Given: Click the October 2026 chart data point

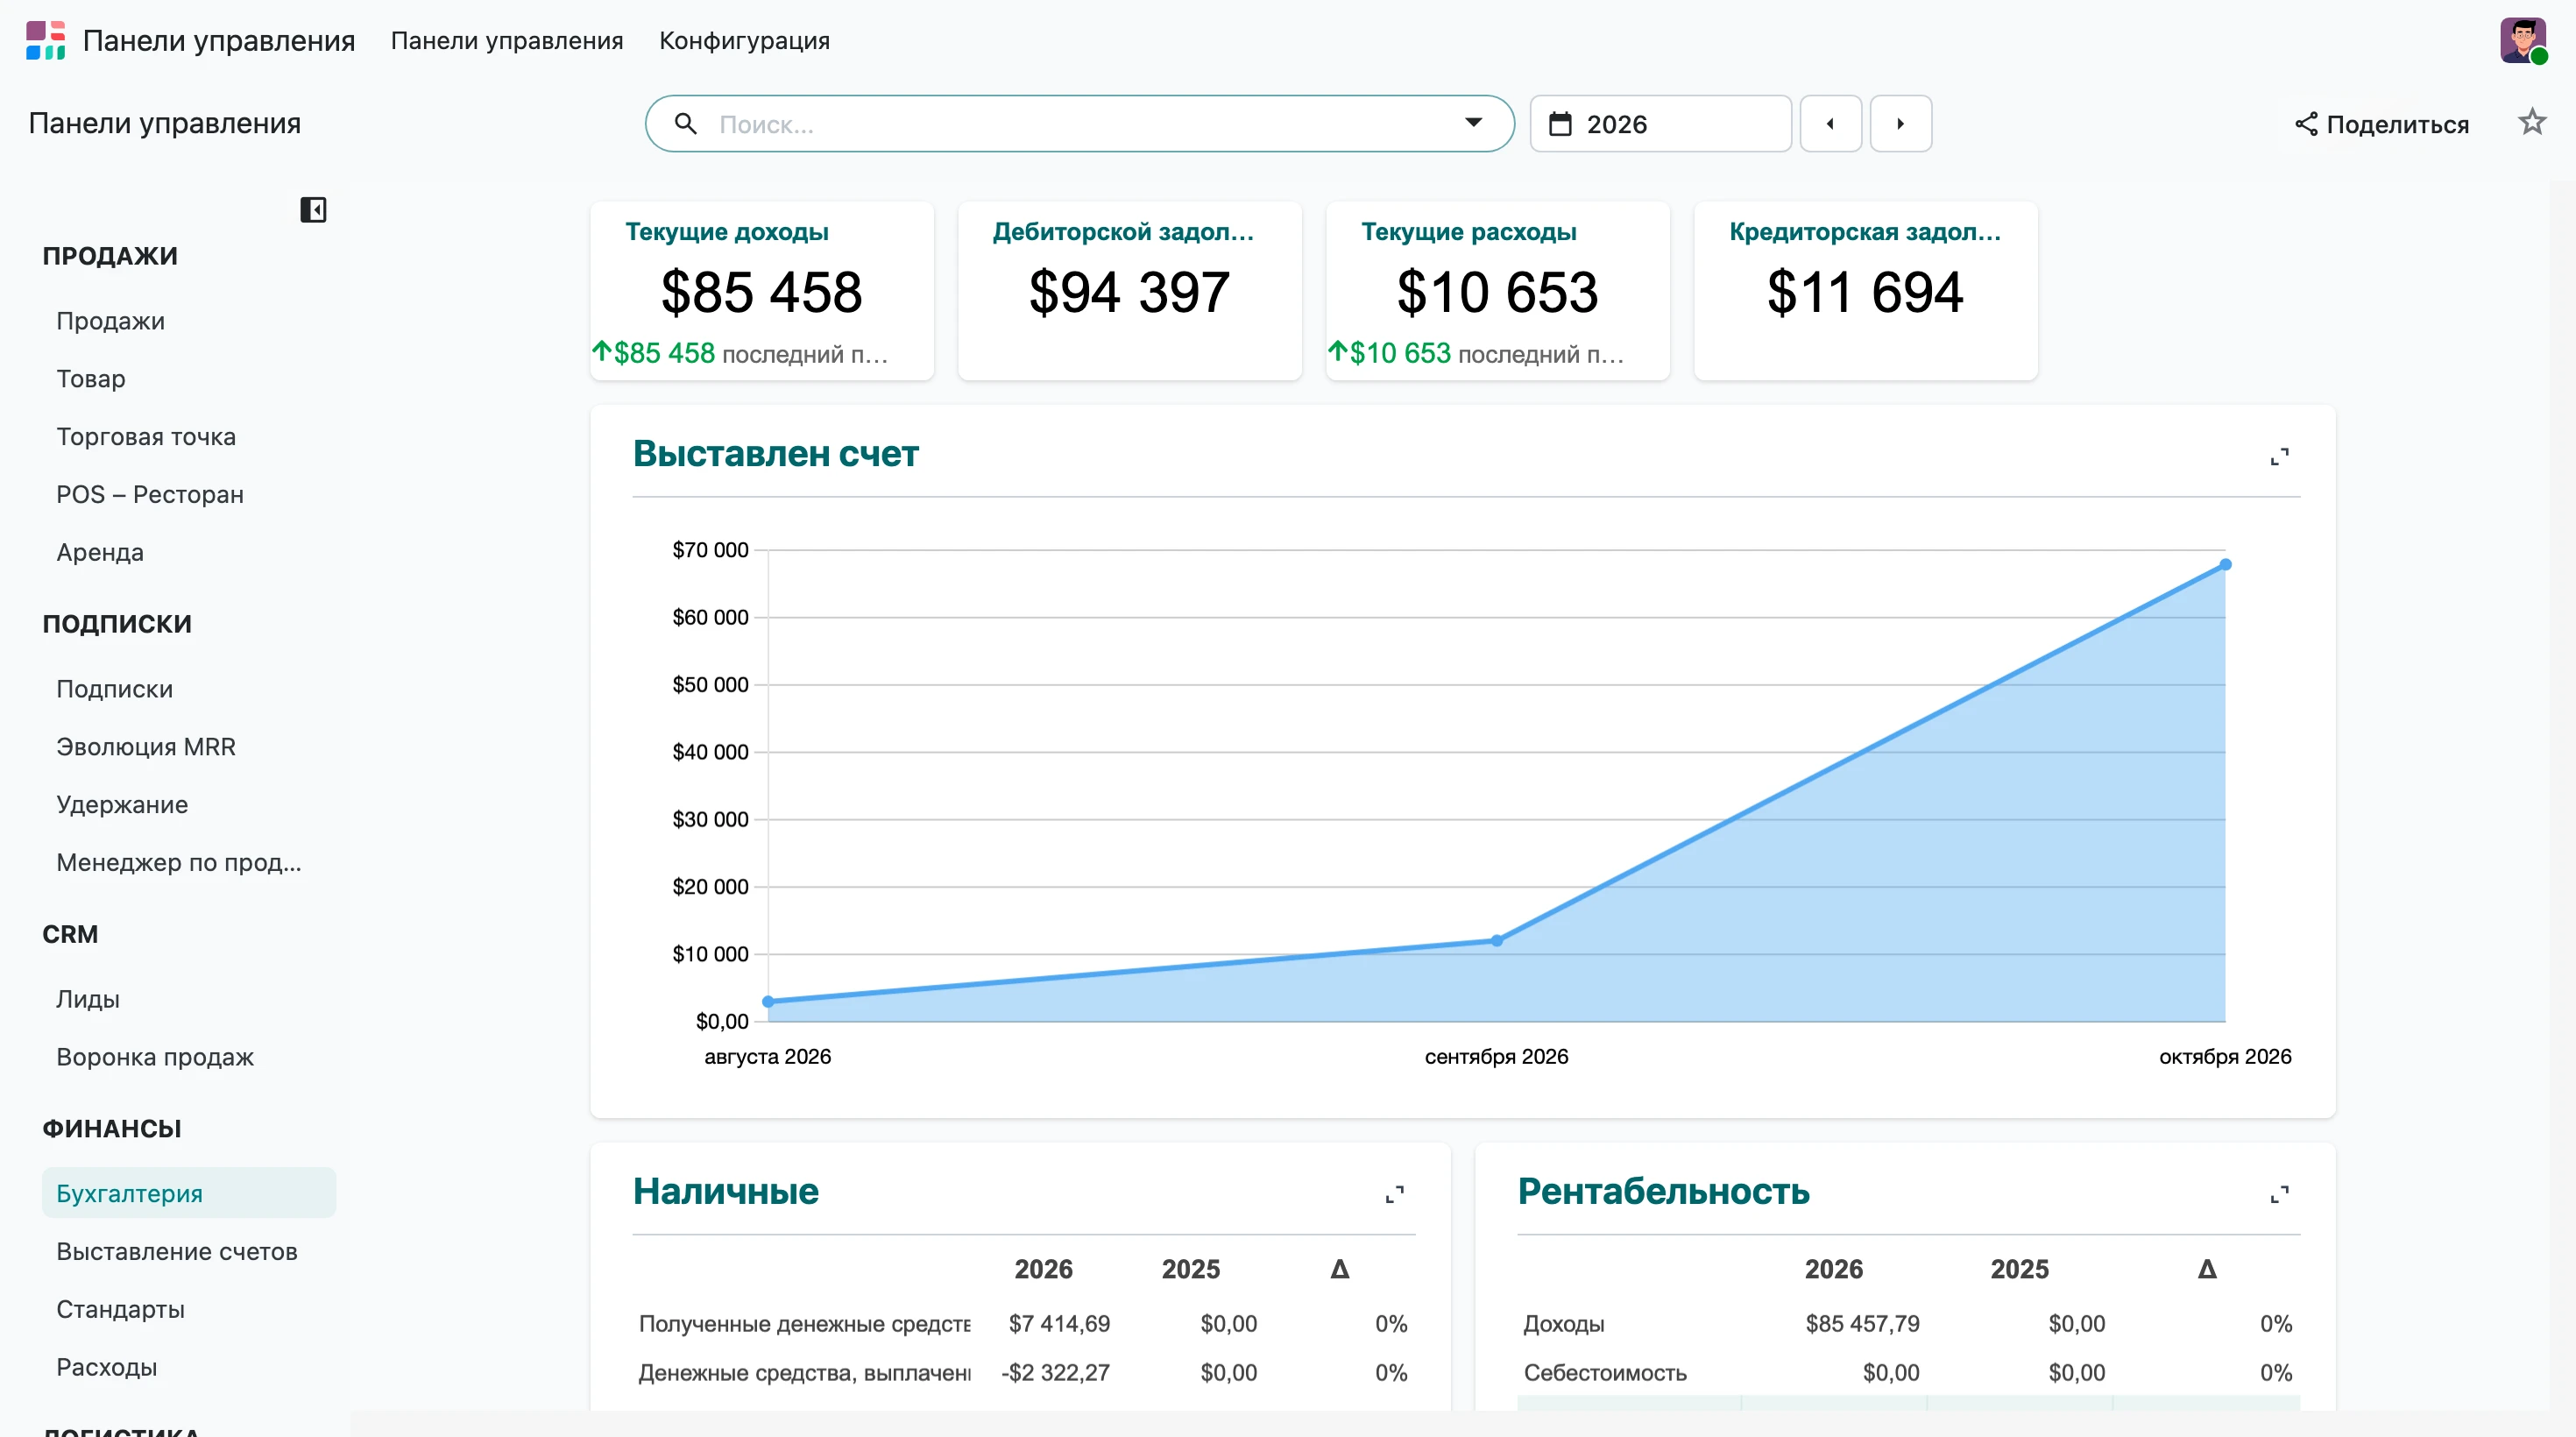Looking at the screenshot, I should coord(2225,565).
